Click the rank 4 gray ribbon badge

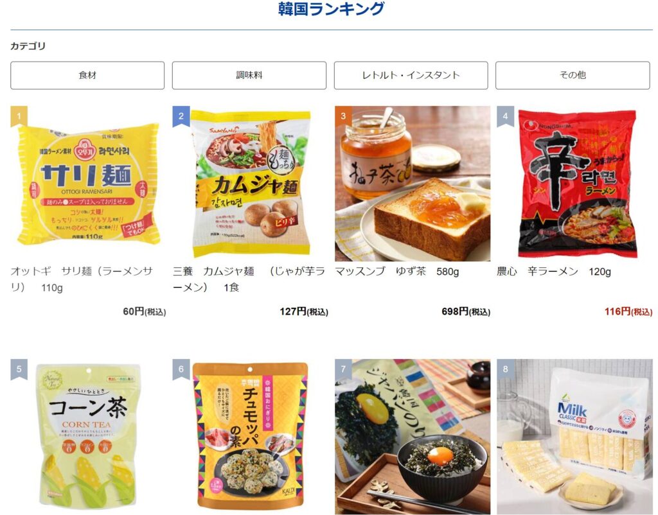pos(505,116)
